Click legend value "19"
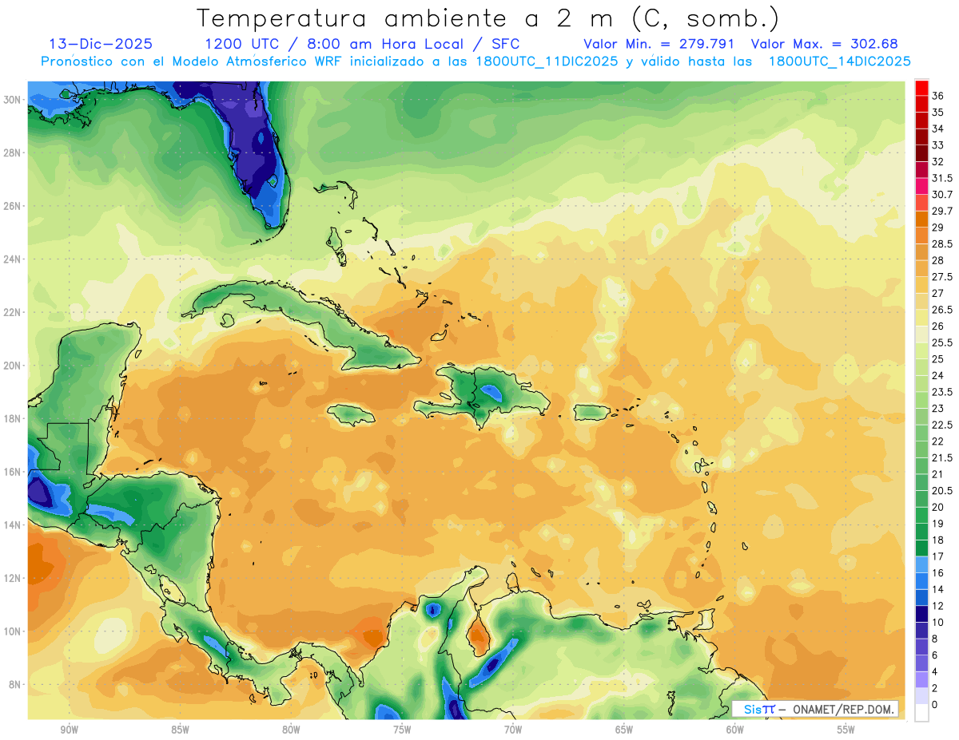 click(x=938, y=524)
